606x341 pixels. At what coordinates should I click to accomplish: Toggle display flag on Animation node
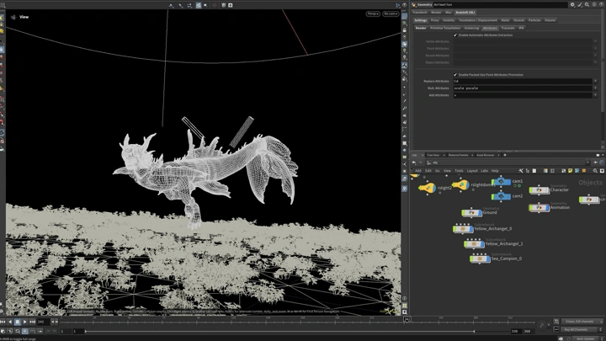[547, 208]
